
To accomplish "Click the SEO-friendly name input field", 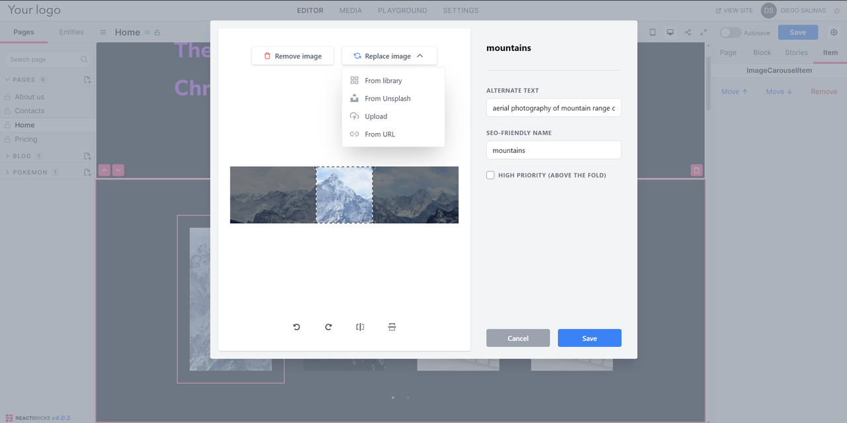I will (553, 150).
